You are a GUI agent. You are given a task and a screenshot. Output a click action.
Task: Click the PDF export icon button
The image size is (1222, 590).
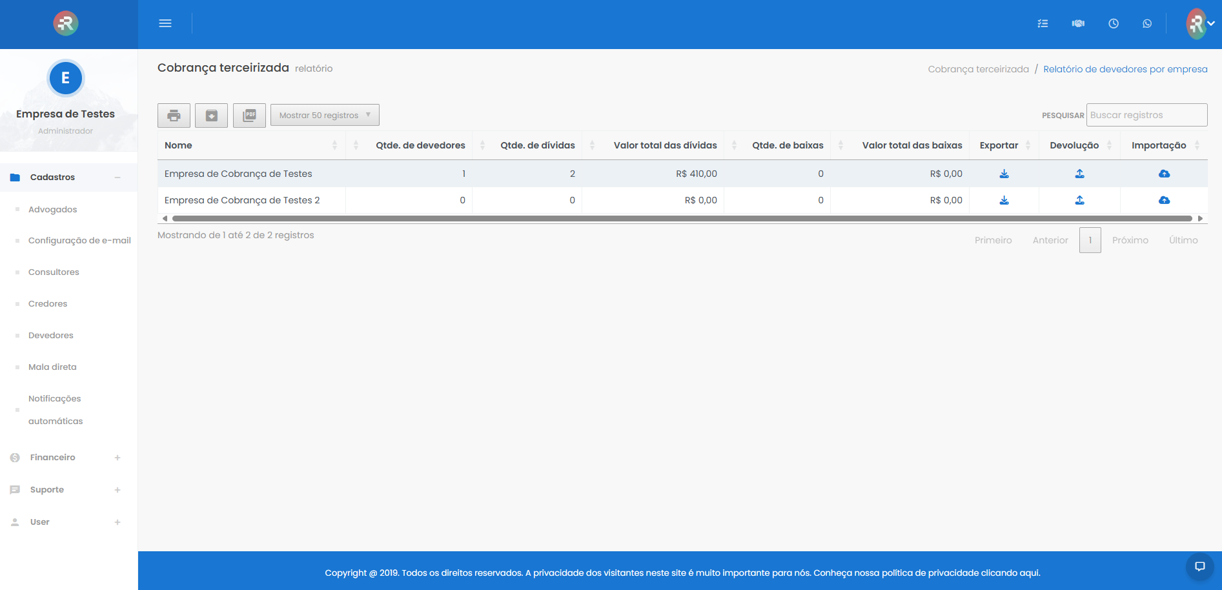(249, 116)
